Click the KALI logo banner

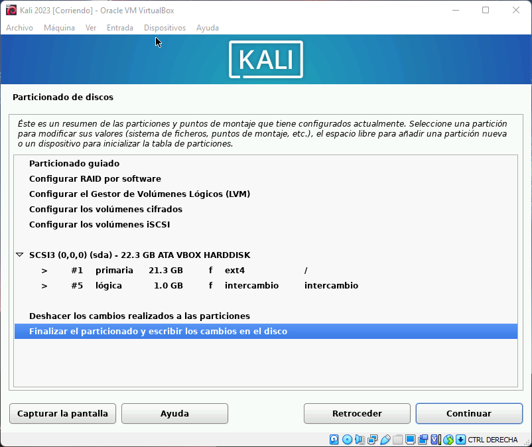point(266,59)
